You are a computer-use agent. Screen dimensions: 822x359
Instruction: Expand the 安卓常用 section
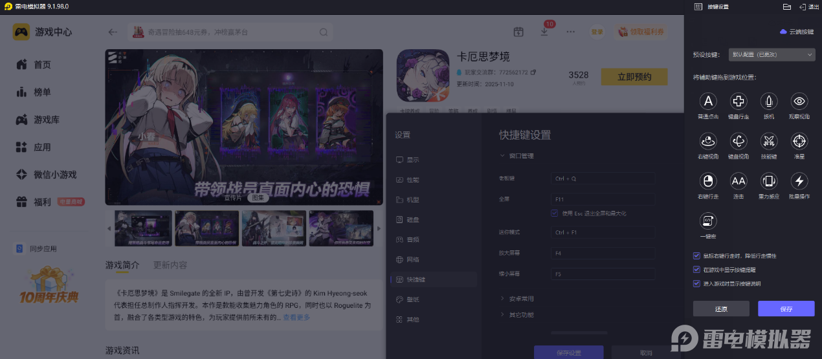pyautogui.click(x=517, y=299)
